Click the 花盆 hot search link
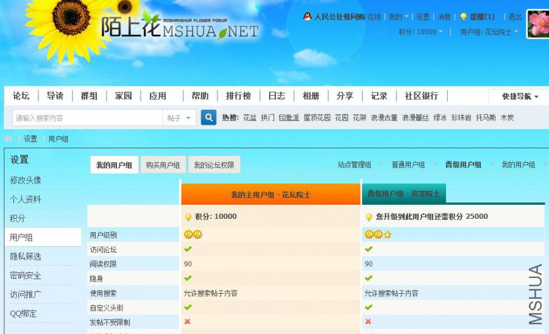549x334 pixels. (x=250, y=118)
